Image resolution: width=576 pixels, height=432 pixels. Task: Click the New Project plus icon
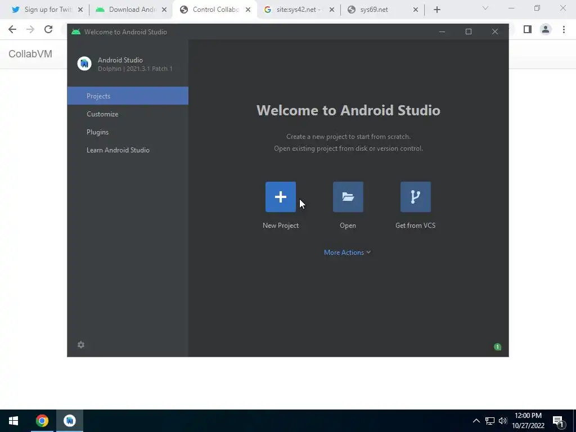point(280,197)
